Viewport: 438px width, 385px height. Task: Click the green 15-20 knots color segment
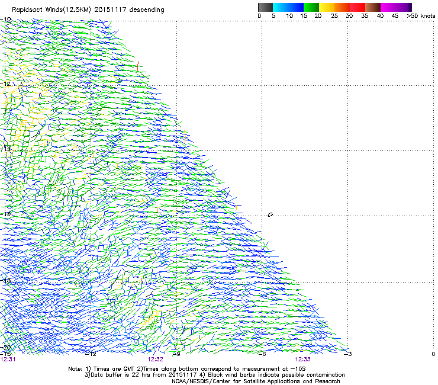pyautogui.click(x=311, y=7)
